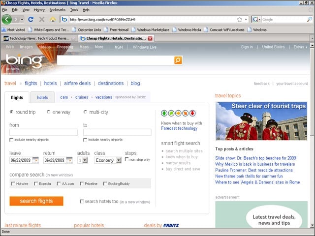Open the File menu
Image resolution: width=315 pixels, height=236 pixels.
pyautogui.click(x=4, y=10)
